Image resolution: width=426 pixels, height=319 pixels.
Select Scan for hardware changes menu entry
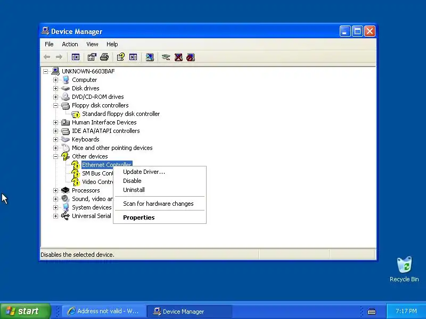pyautogui.click(x=159, y=204)
